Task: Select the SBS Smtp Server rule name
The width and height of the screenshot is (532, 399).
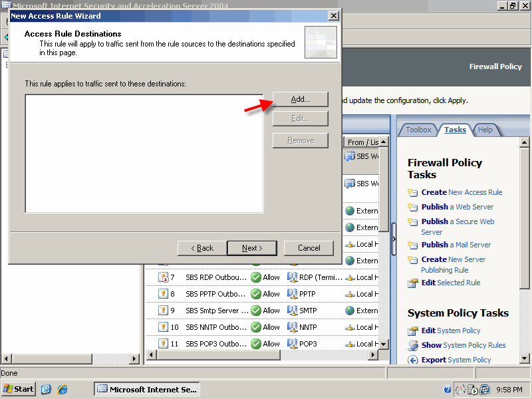Action: click(217, 311)
